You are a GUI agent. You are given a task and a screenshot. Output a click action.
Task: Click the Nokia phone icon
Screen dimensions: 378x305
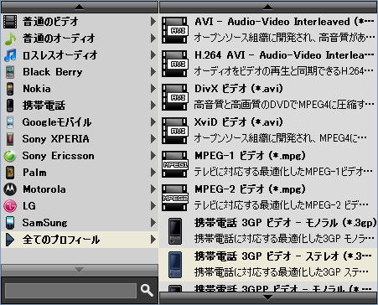point(10,89)
